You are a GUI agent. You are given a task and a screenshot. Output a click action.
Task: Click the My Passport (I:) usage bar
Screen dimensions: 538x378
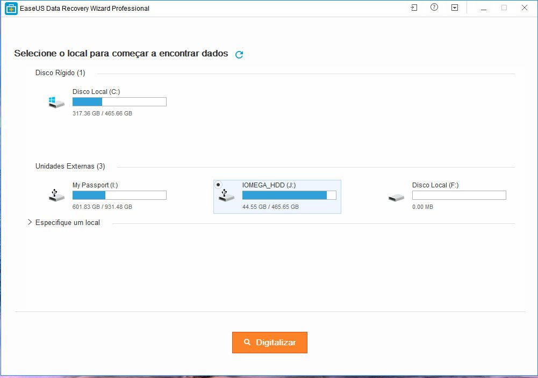coord(119,195)
